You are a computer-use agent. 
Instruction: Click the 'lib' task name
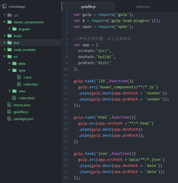tap(101, 81)
